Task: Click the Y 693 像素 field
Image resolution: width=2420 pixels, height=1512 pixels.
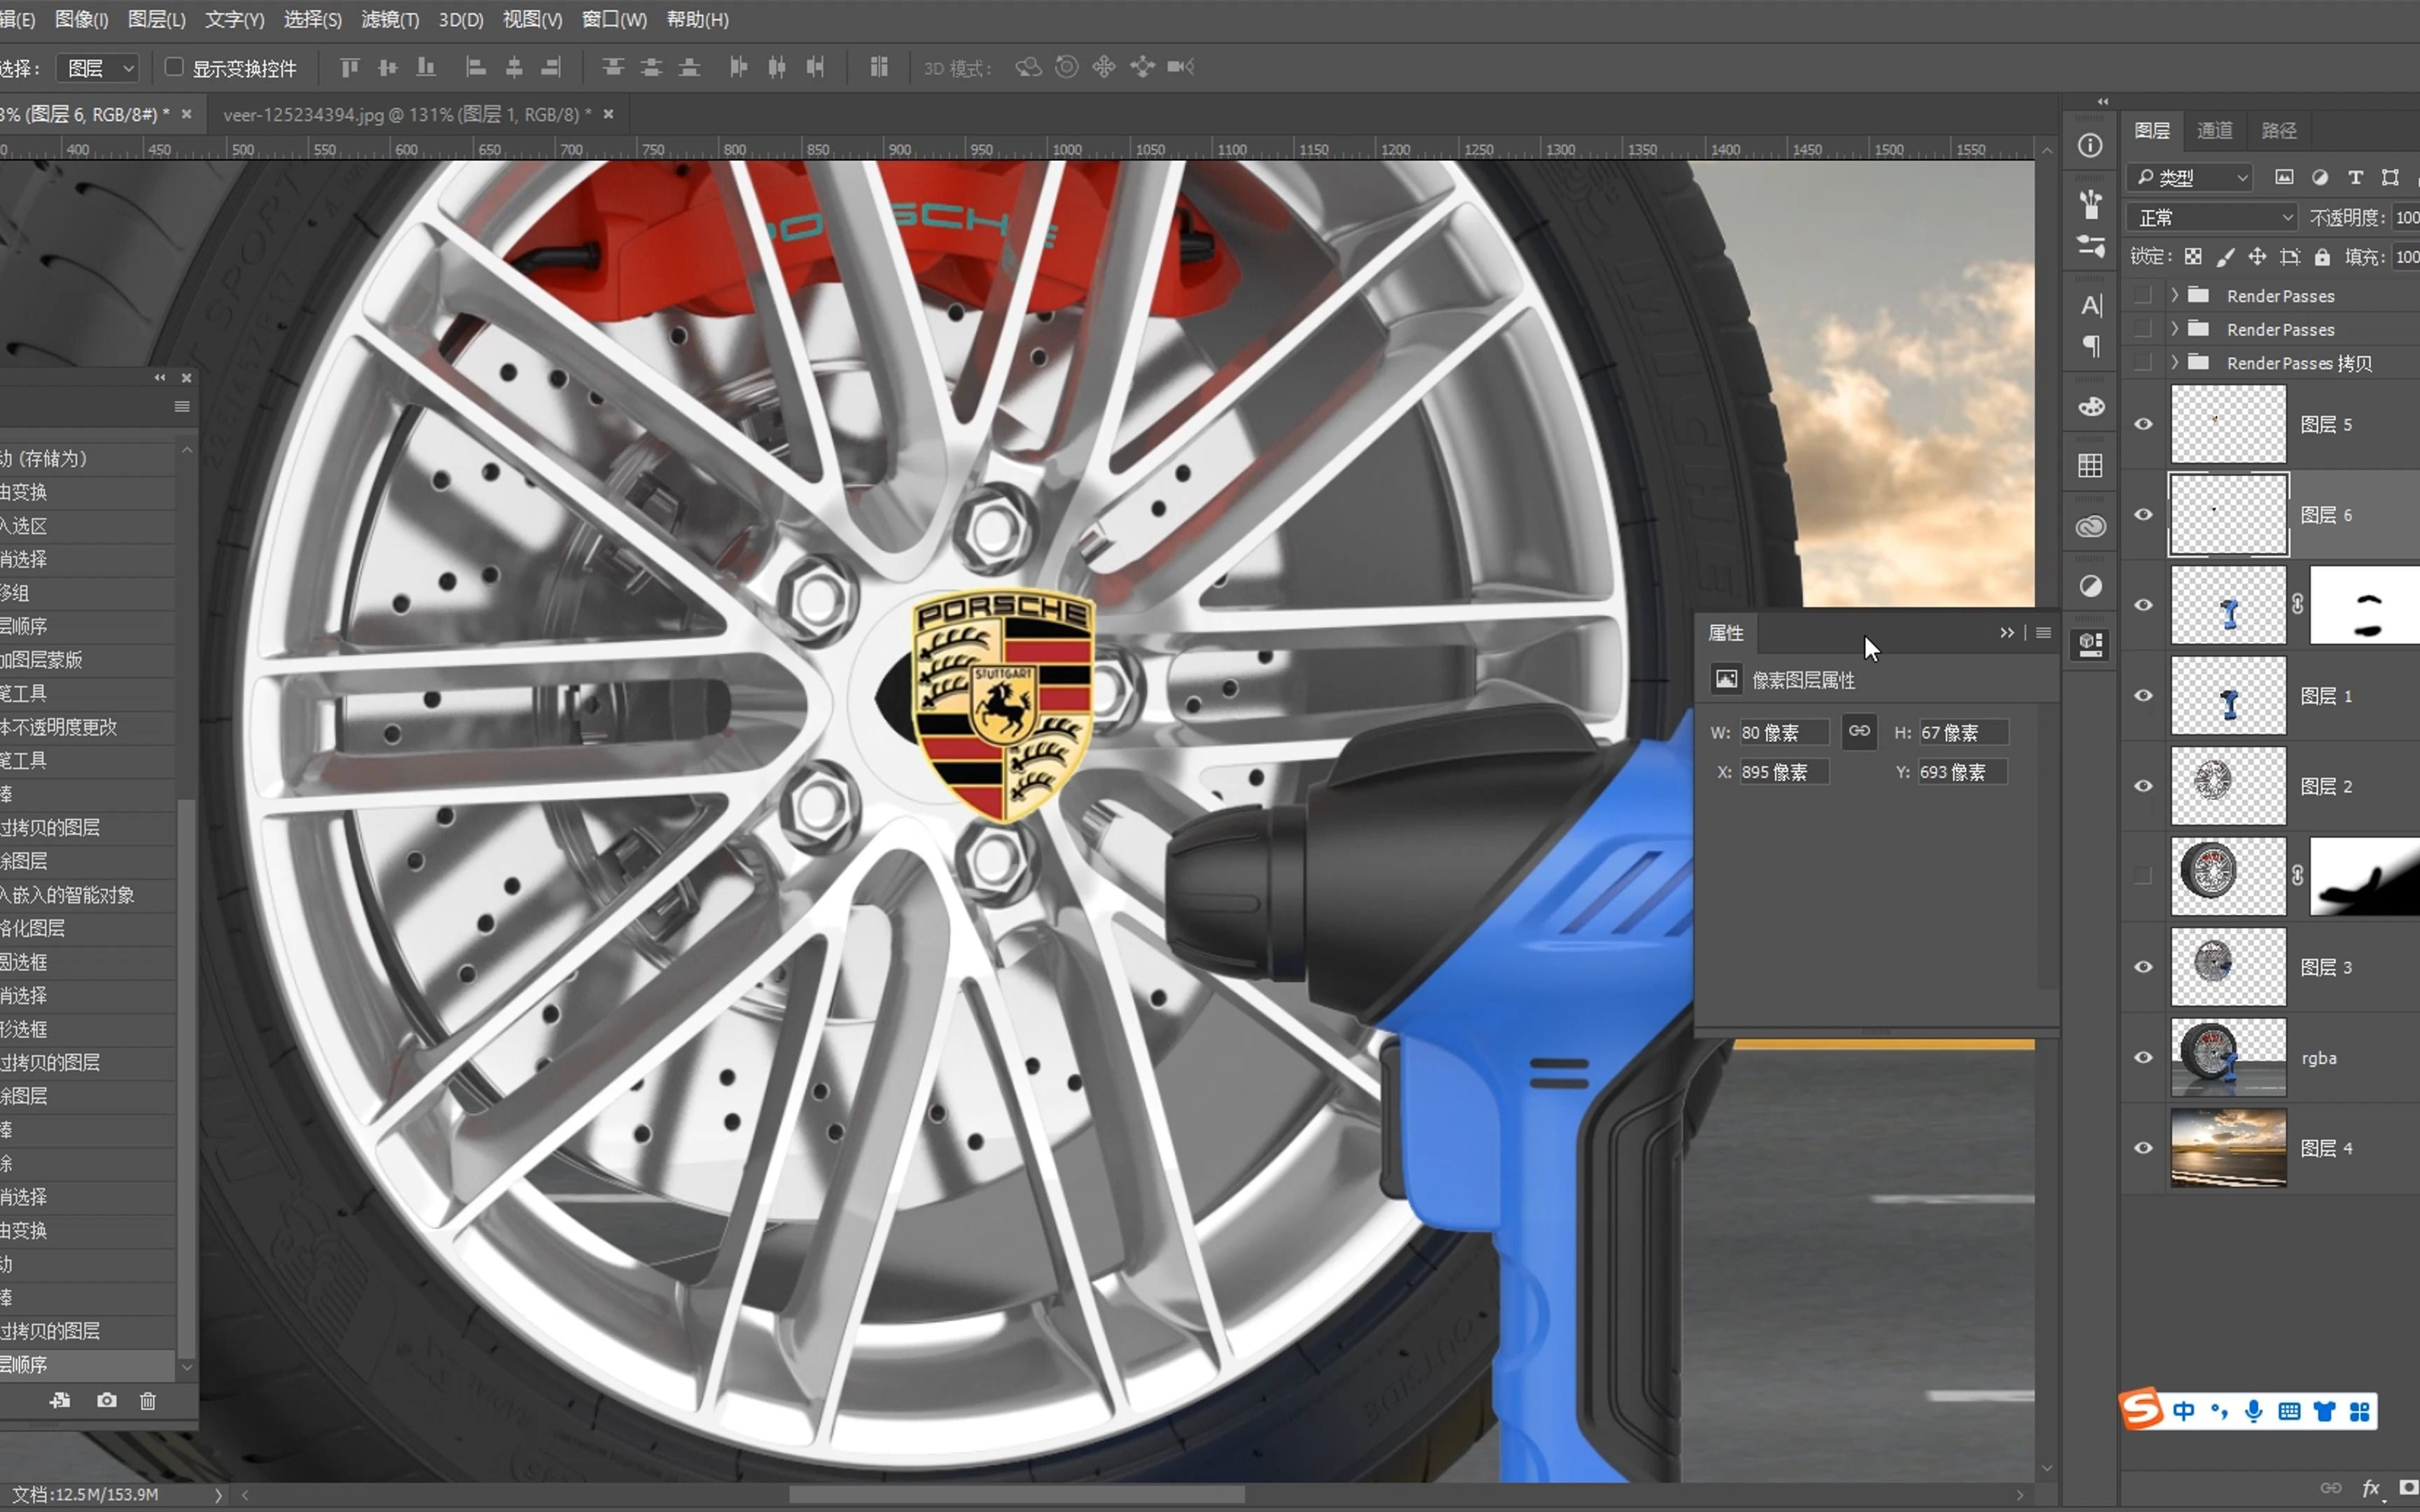Action: 1961,772
